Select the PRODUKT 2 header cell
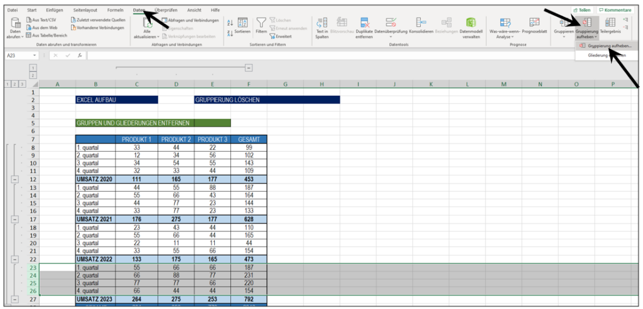This screenshot has height=309, width=643. [x=176, y=140]
